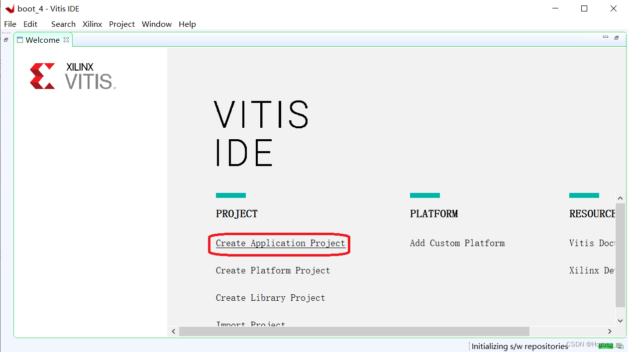Open Create Library Project
The image size is (628, 352).
(270, 298)
